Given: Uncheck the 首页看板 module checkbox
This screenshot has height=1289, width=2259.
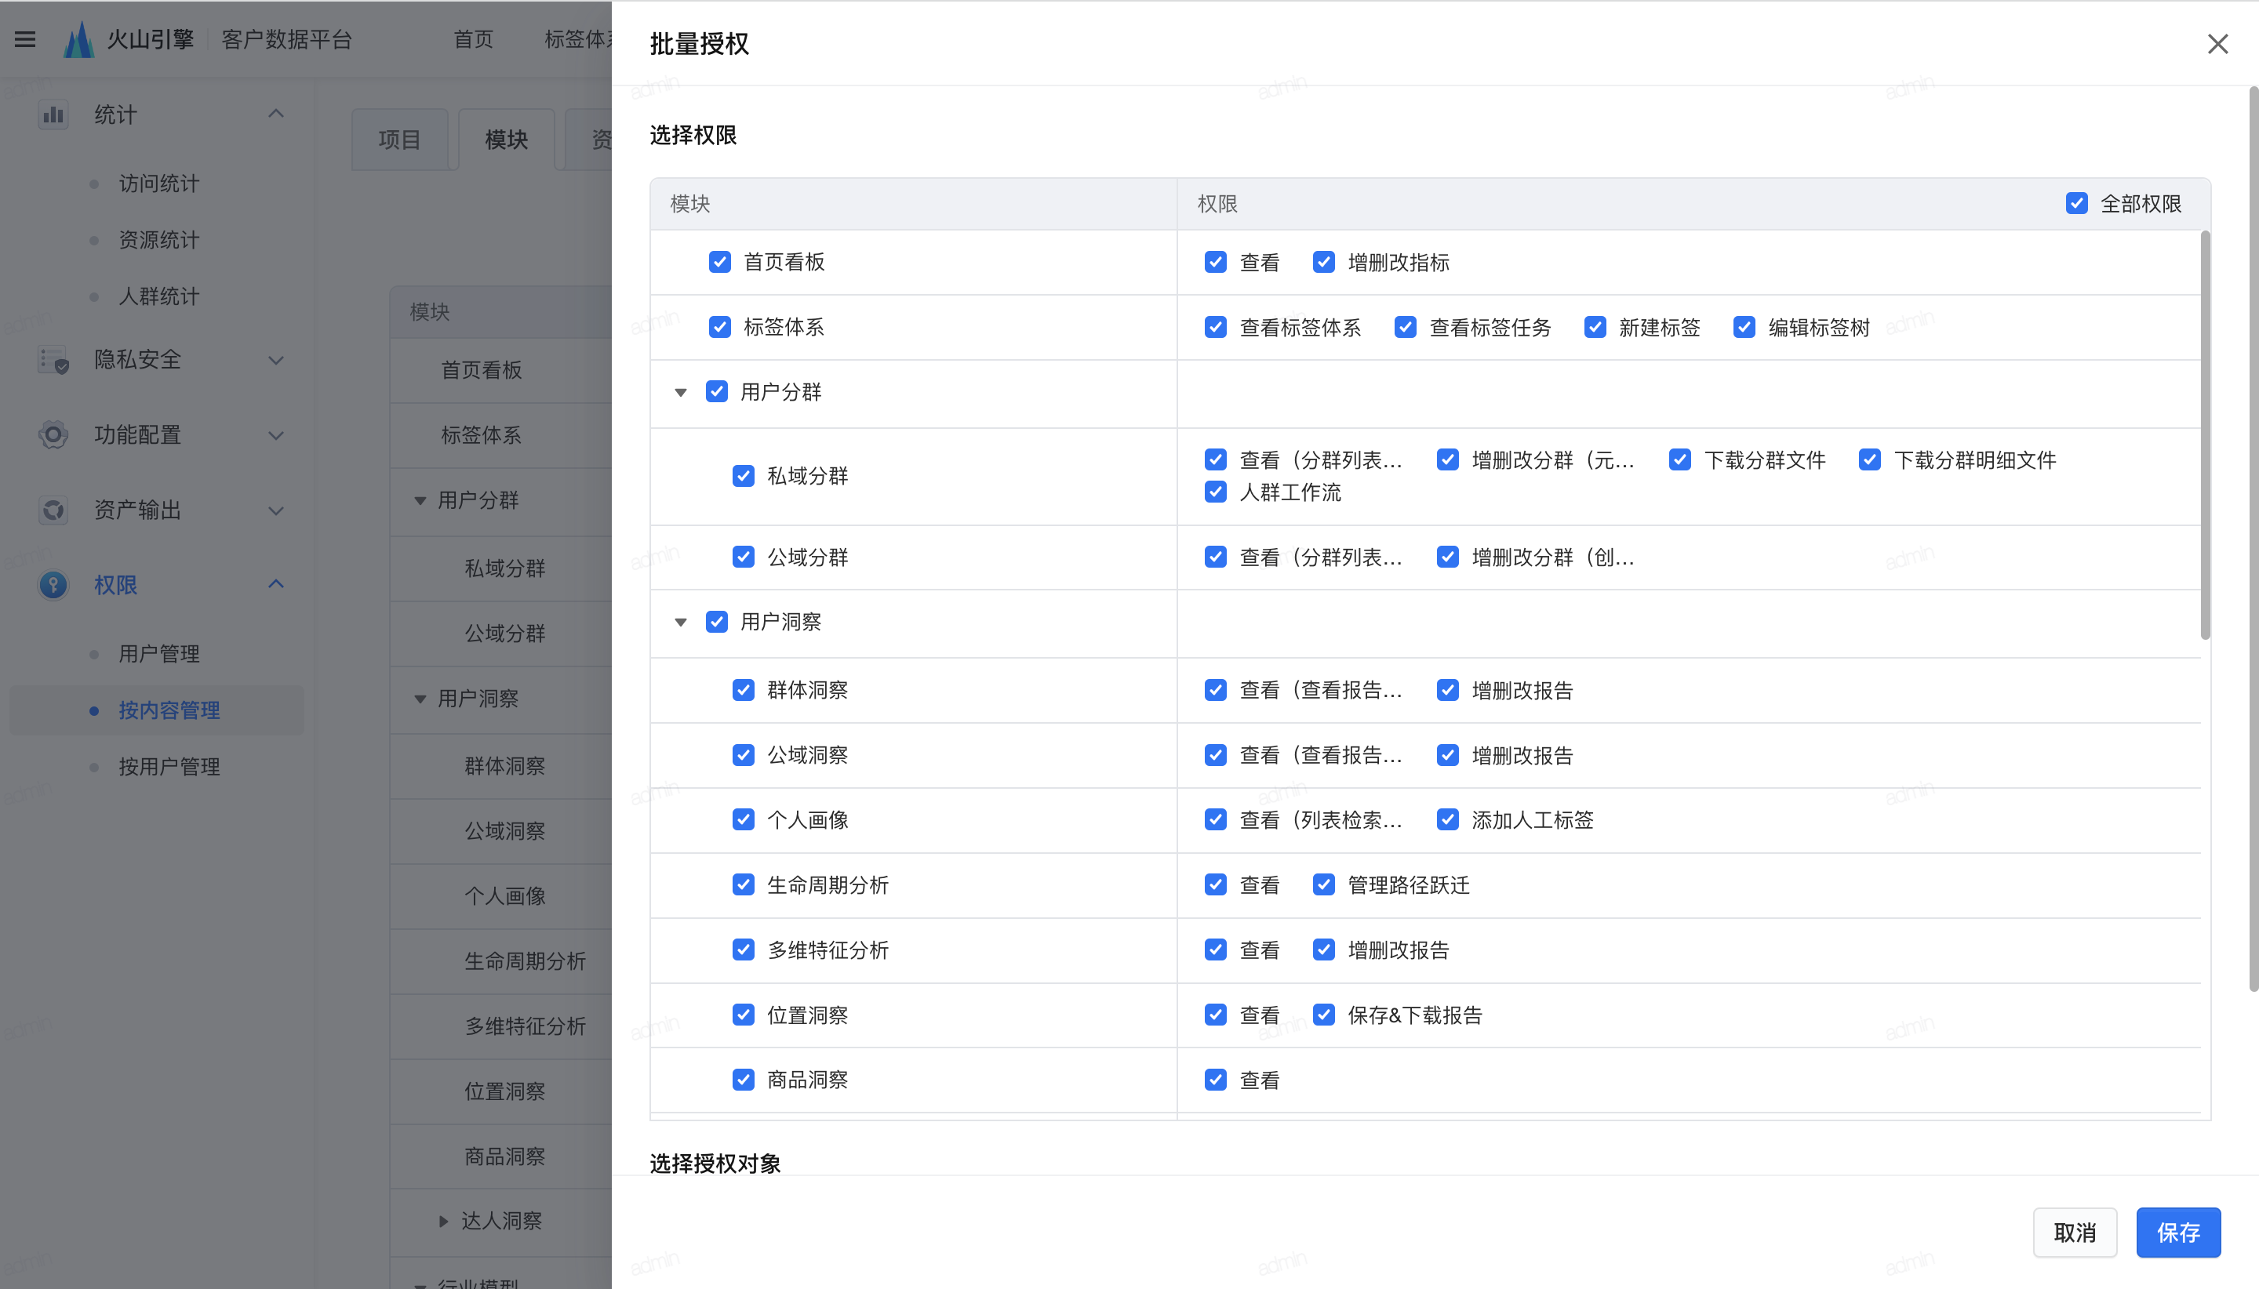Looking at the screenshot, I should click(x=720, y=262).
